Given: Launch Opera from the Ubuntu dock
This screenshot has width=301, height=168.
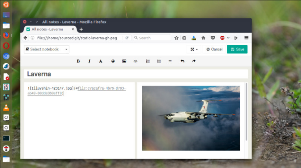Looking at the screenshot, I should coord(6,46).
